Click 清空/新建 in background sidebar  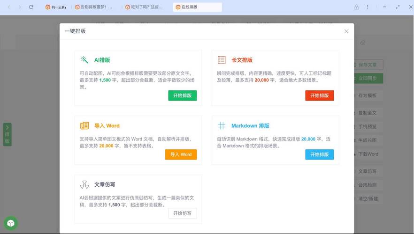click(x=368, y=199)
